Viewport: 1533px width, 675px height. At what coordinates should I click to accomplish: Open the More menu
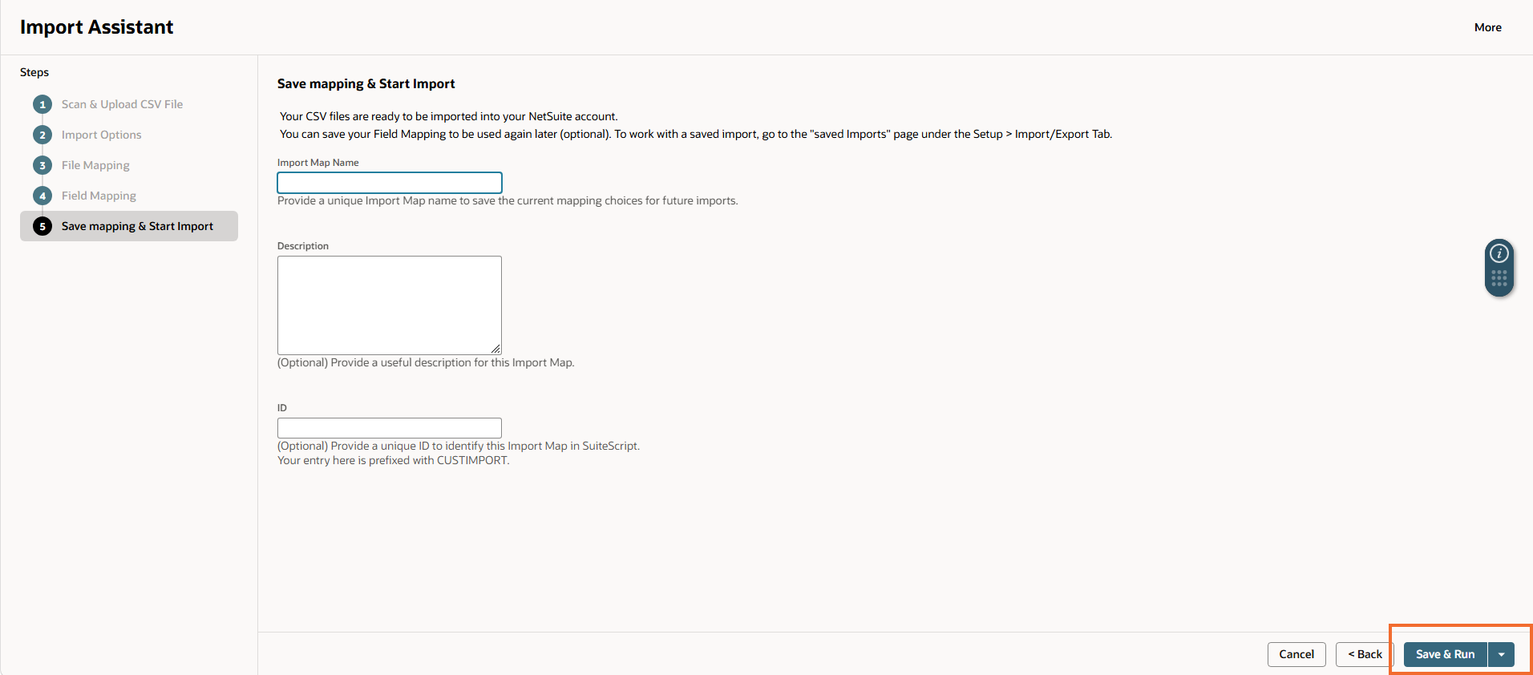pos(1488,27)
